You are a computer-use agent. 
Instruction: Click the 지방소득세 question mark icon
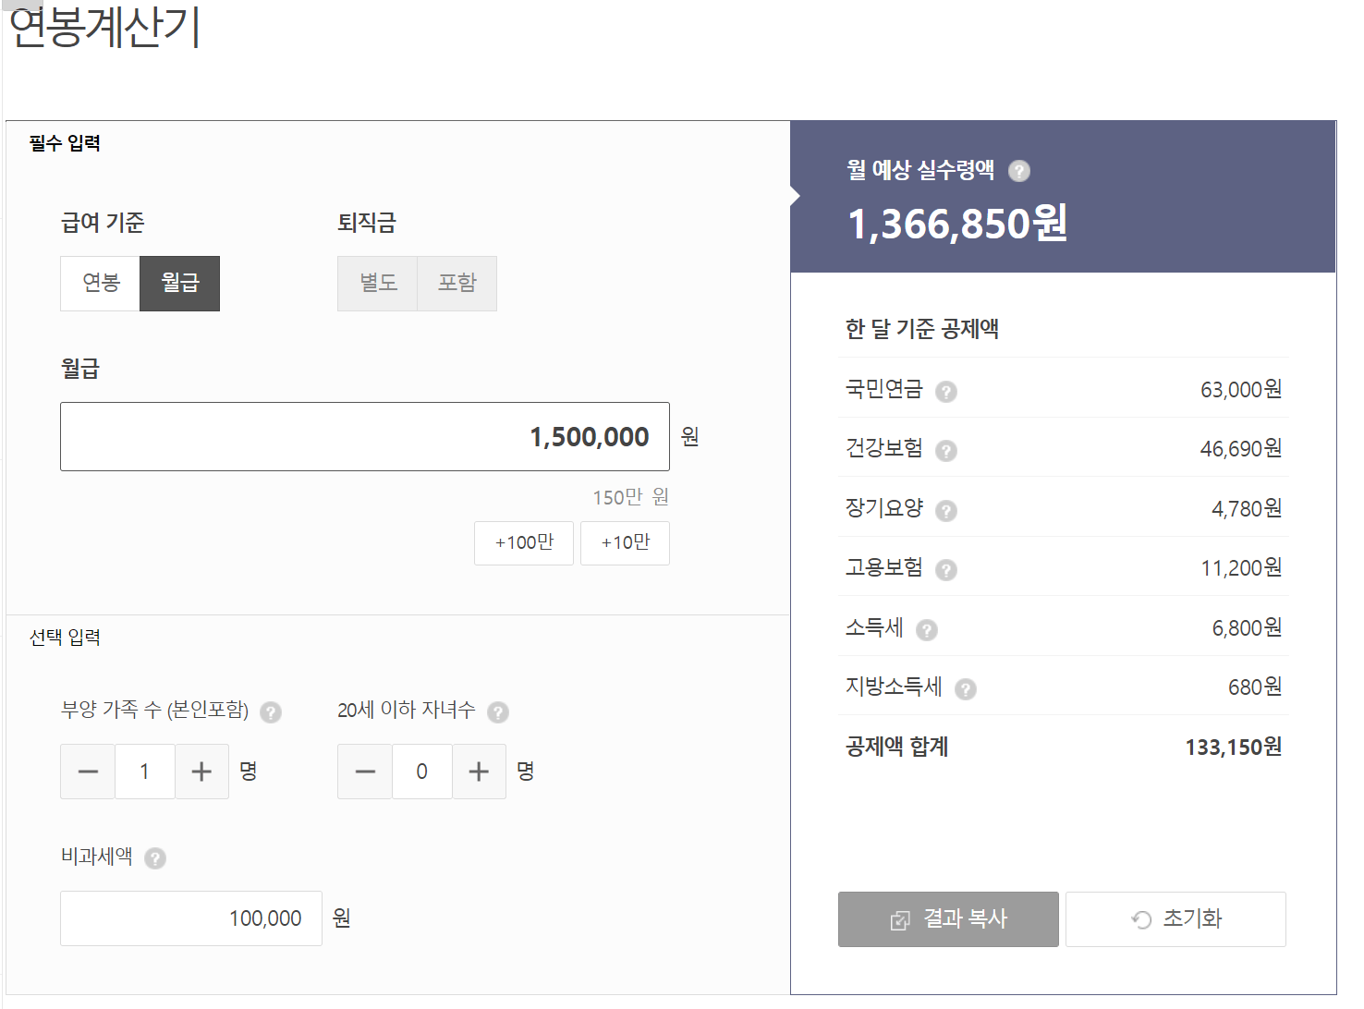point(965,689)
